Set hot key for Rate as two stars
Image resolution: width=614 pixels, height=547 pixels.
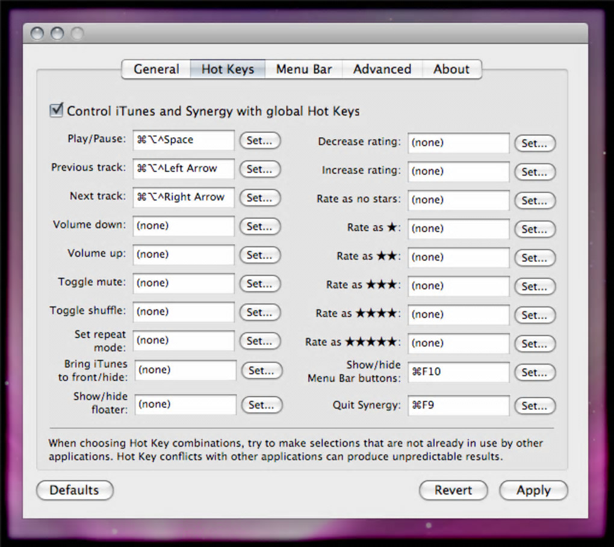click(535, 257)
